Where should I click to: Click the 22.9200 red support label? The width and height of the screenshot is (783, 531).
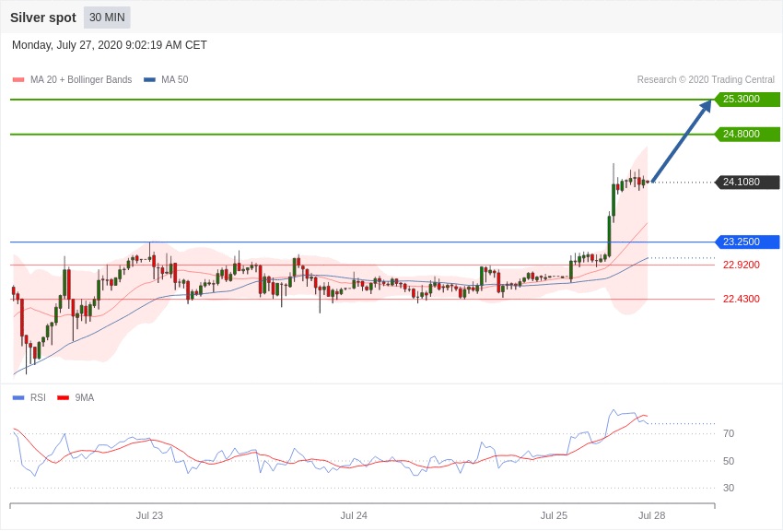(741, 265)
